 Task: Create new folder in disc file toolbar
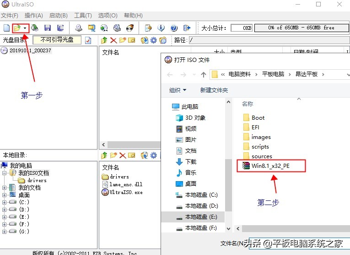point(123,40)
